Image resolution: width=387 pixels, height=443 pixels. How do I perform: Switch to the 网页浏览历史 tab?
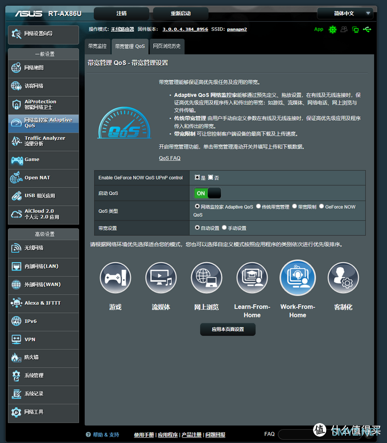(x=167, y=46)
